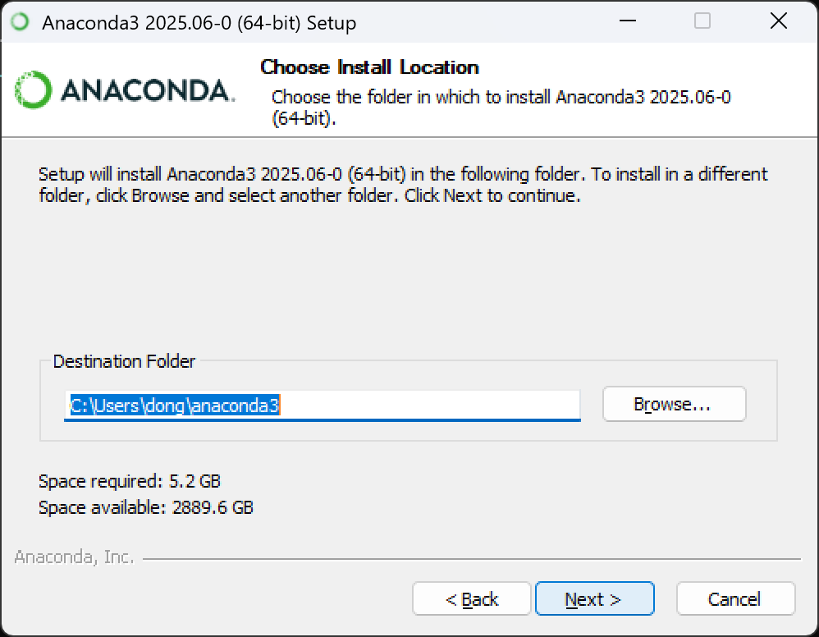
Task: Click the Anaconda icon in title bar
Action: point(20,21)
